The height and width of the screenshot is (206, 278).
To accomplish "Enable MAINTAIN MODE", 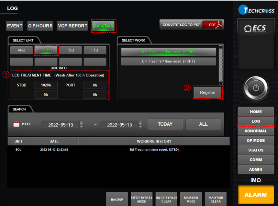I will (x=191, y=200).
